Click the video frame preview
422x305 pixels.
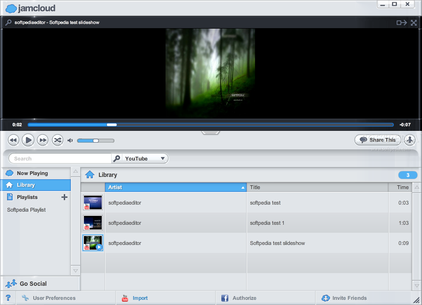(x=210, y=73)
